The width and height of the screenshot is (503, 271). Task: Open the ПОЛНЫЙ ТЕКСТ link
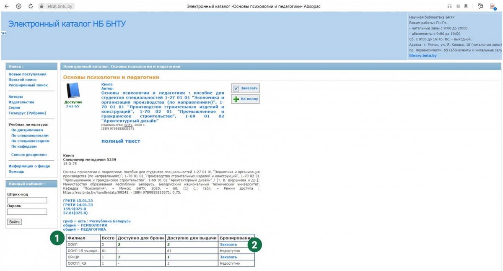coord(121,141)
